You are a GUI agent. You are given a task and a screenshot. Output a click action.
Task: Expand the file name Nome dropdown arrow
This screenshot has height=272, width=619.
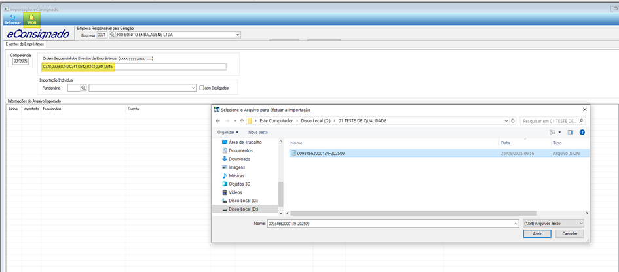pos(516,224)
